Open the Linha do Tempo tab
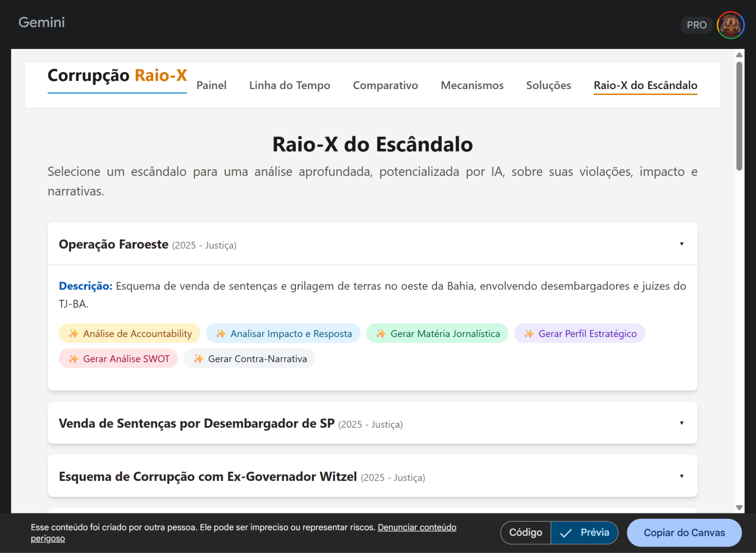756x553 pixels. click(x=289, y=86)
